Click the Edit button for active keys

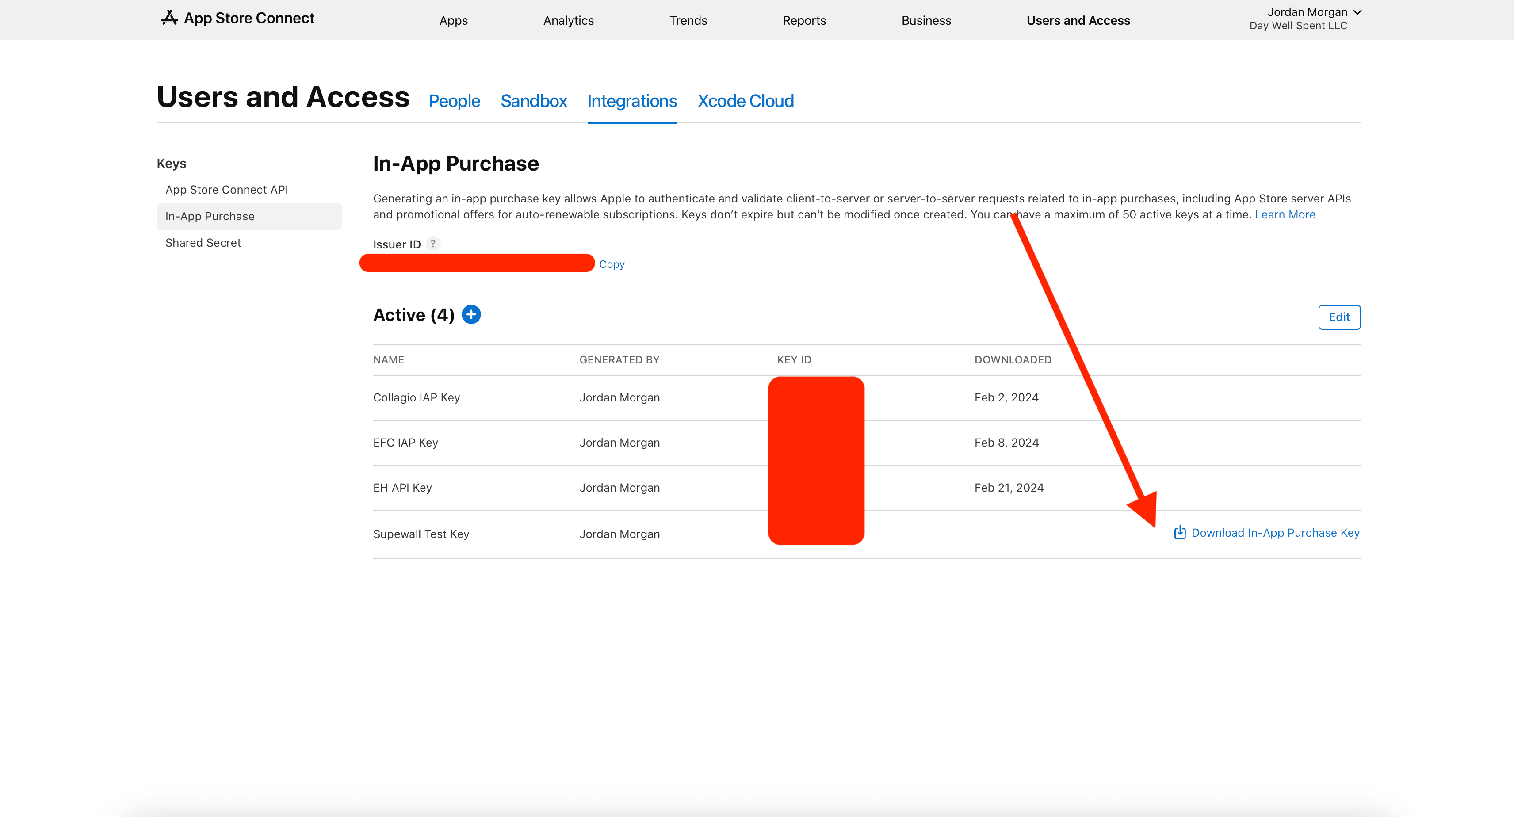(x=1338, y=317)
